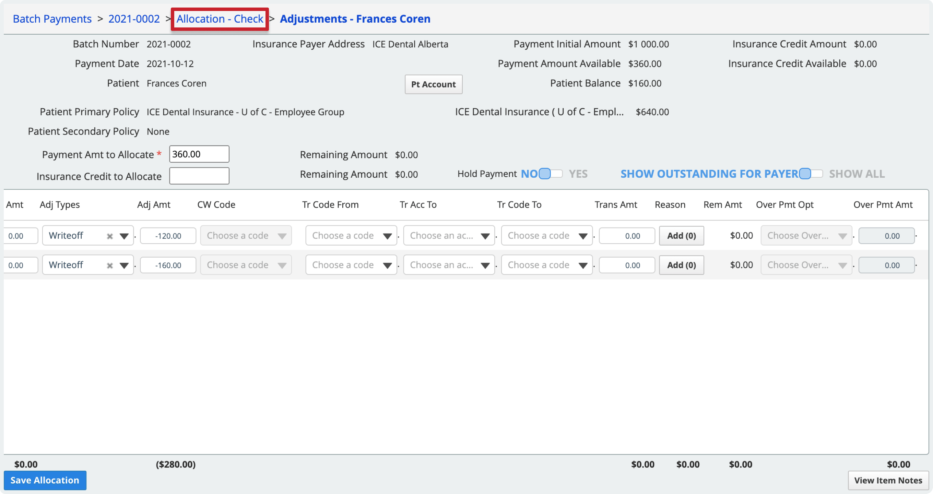
Task: Edit Payment Amt to Allocate input field
Action: [x=199, y=154]
